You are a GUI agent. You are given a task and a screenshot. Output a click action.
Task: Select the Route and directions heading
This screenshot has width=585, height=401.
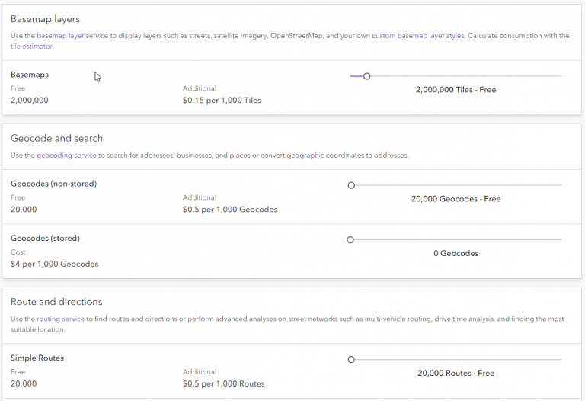[56, 302]
